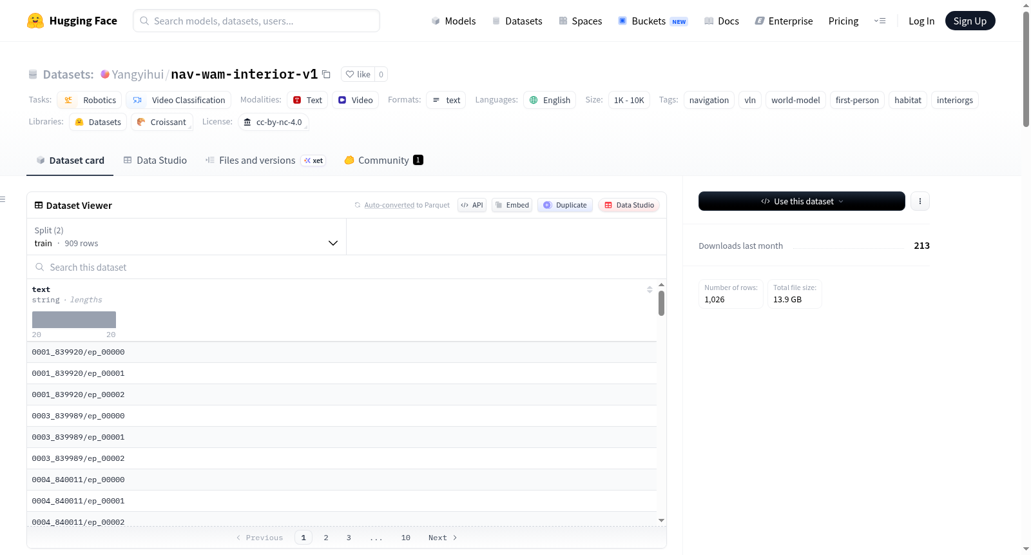Click the first-person tag

pyautogui.click(x=857, y=100)
